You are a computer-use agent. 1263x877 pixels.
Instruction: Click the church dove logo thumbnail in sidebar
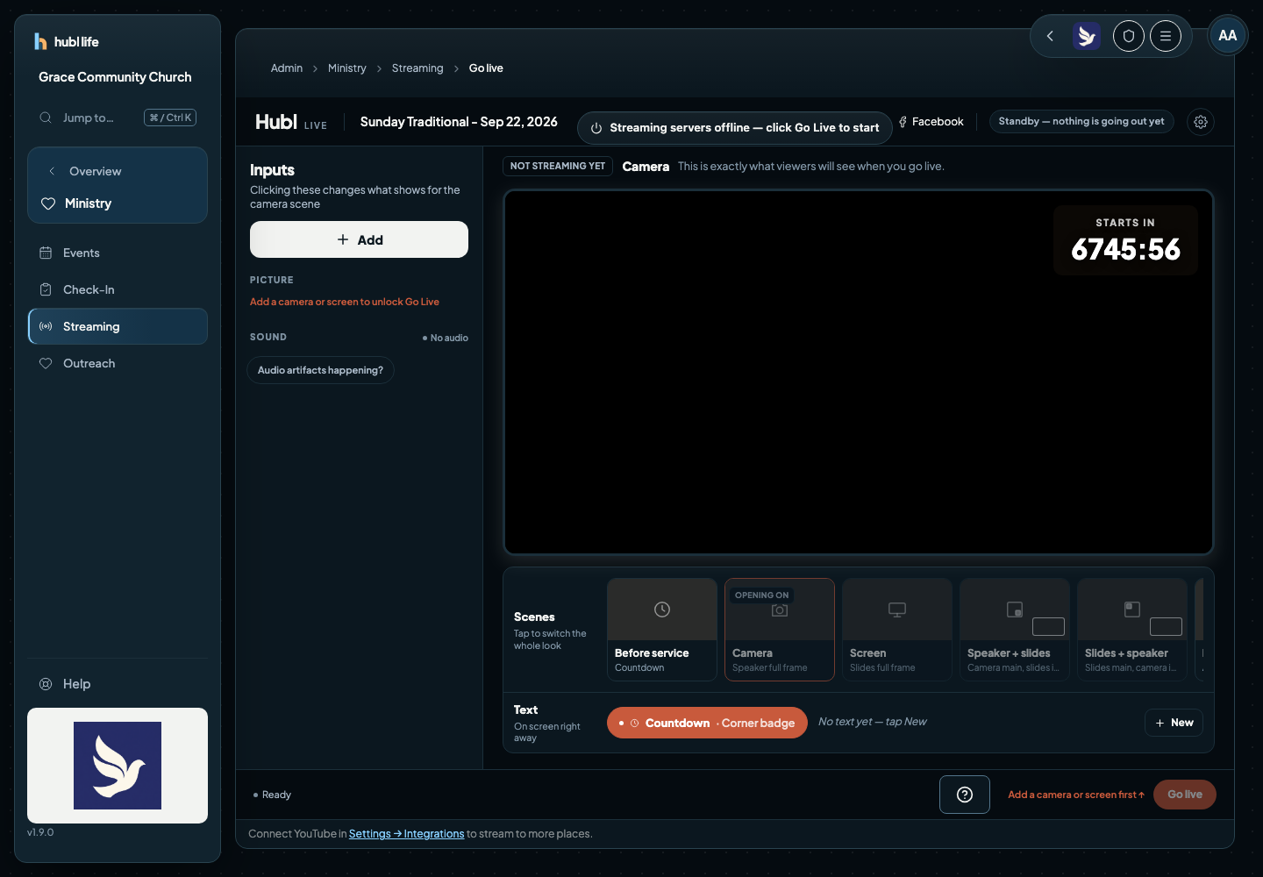click(118, 766)
